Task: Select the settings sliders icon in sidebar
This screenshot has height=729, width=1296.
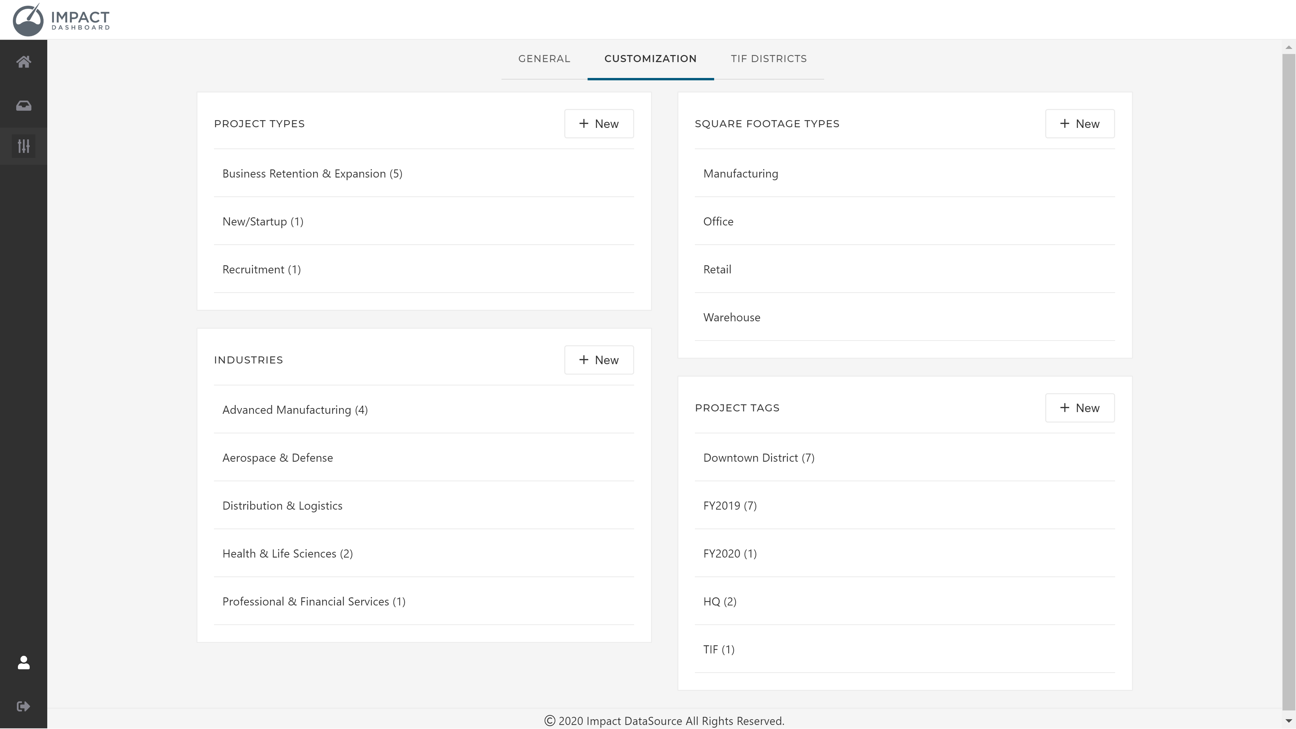Action: tap(24, 146)
